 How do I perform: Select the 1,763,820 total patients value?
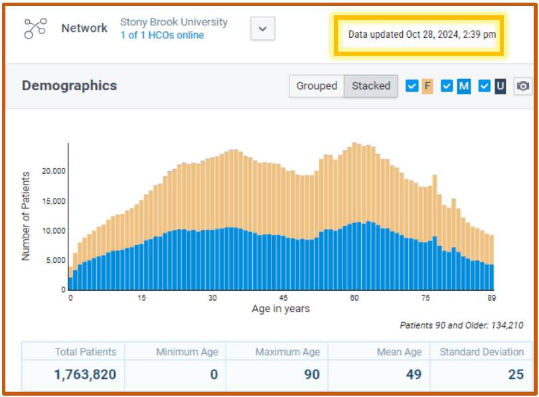tap(85, 374)
